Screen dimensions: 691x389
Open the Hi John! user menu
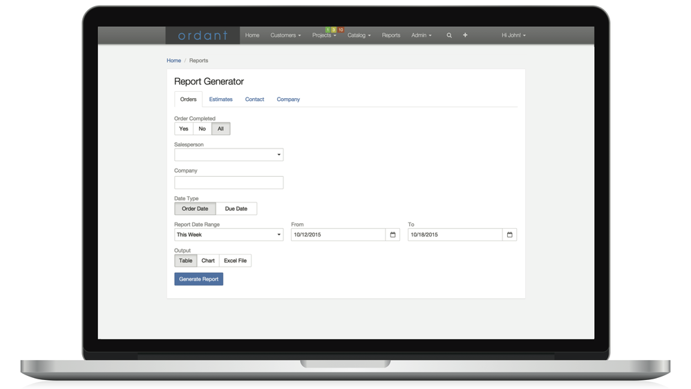tap(513, 35)
